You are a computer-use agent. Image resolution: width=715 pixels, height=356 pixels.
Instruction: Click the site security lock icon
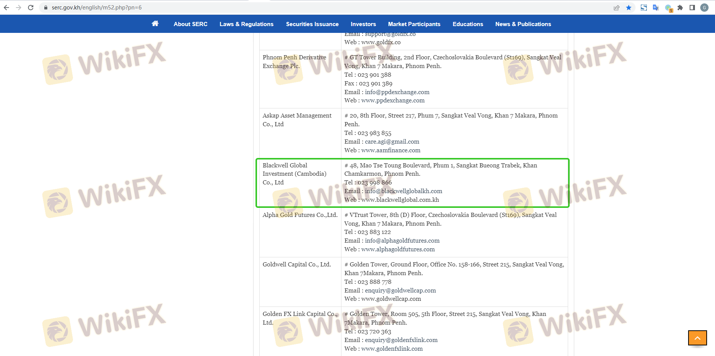46,8
